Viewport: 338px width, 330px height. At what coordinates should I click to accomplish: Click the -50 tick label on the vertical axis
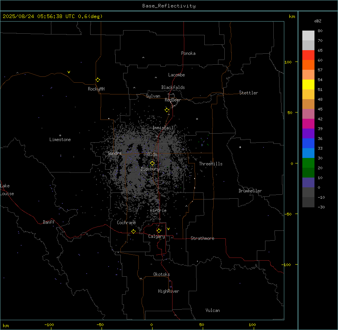(x=287, y=214)
